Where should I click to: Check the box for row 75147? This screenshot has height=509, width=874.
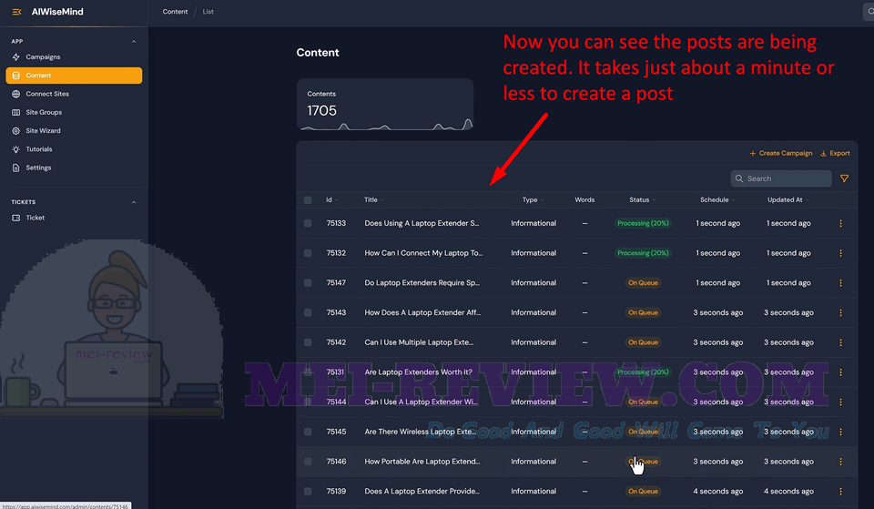pos(308,282)
